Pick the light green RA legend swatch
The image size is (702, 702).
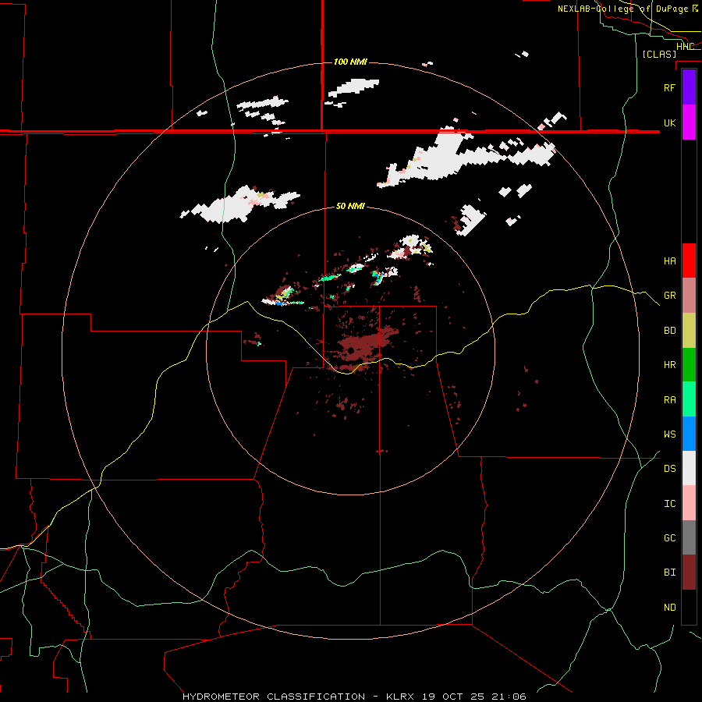coord(689,399)
